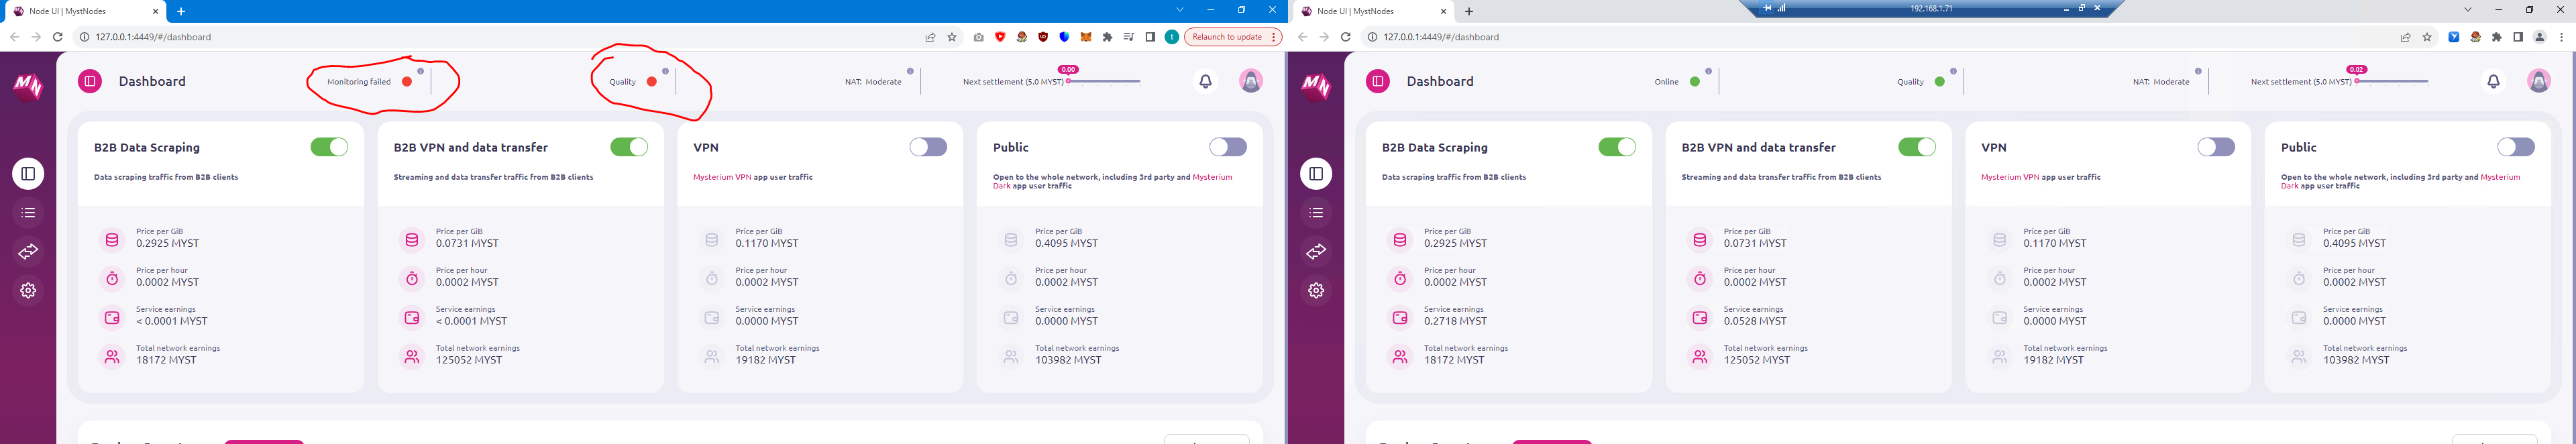Screen dimensions: 2576x444
Task: Select Node UI | MystNodes tab in remote window
Action: (1374, 11)
